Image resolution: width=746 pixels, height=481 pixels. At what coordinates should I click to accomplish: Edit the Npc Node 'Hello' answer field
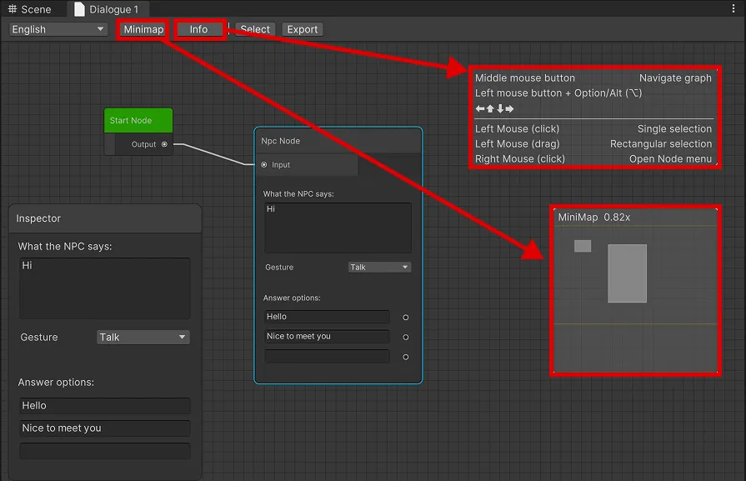[x=327, y=317]
